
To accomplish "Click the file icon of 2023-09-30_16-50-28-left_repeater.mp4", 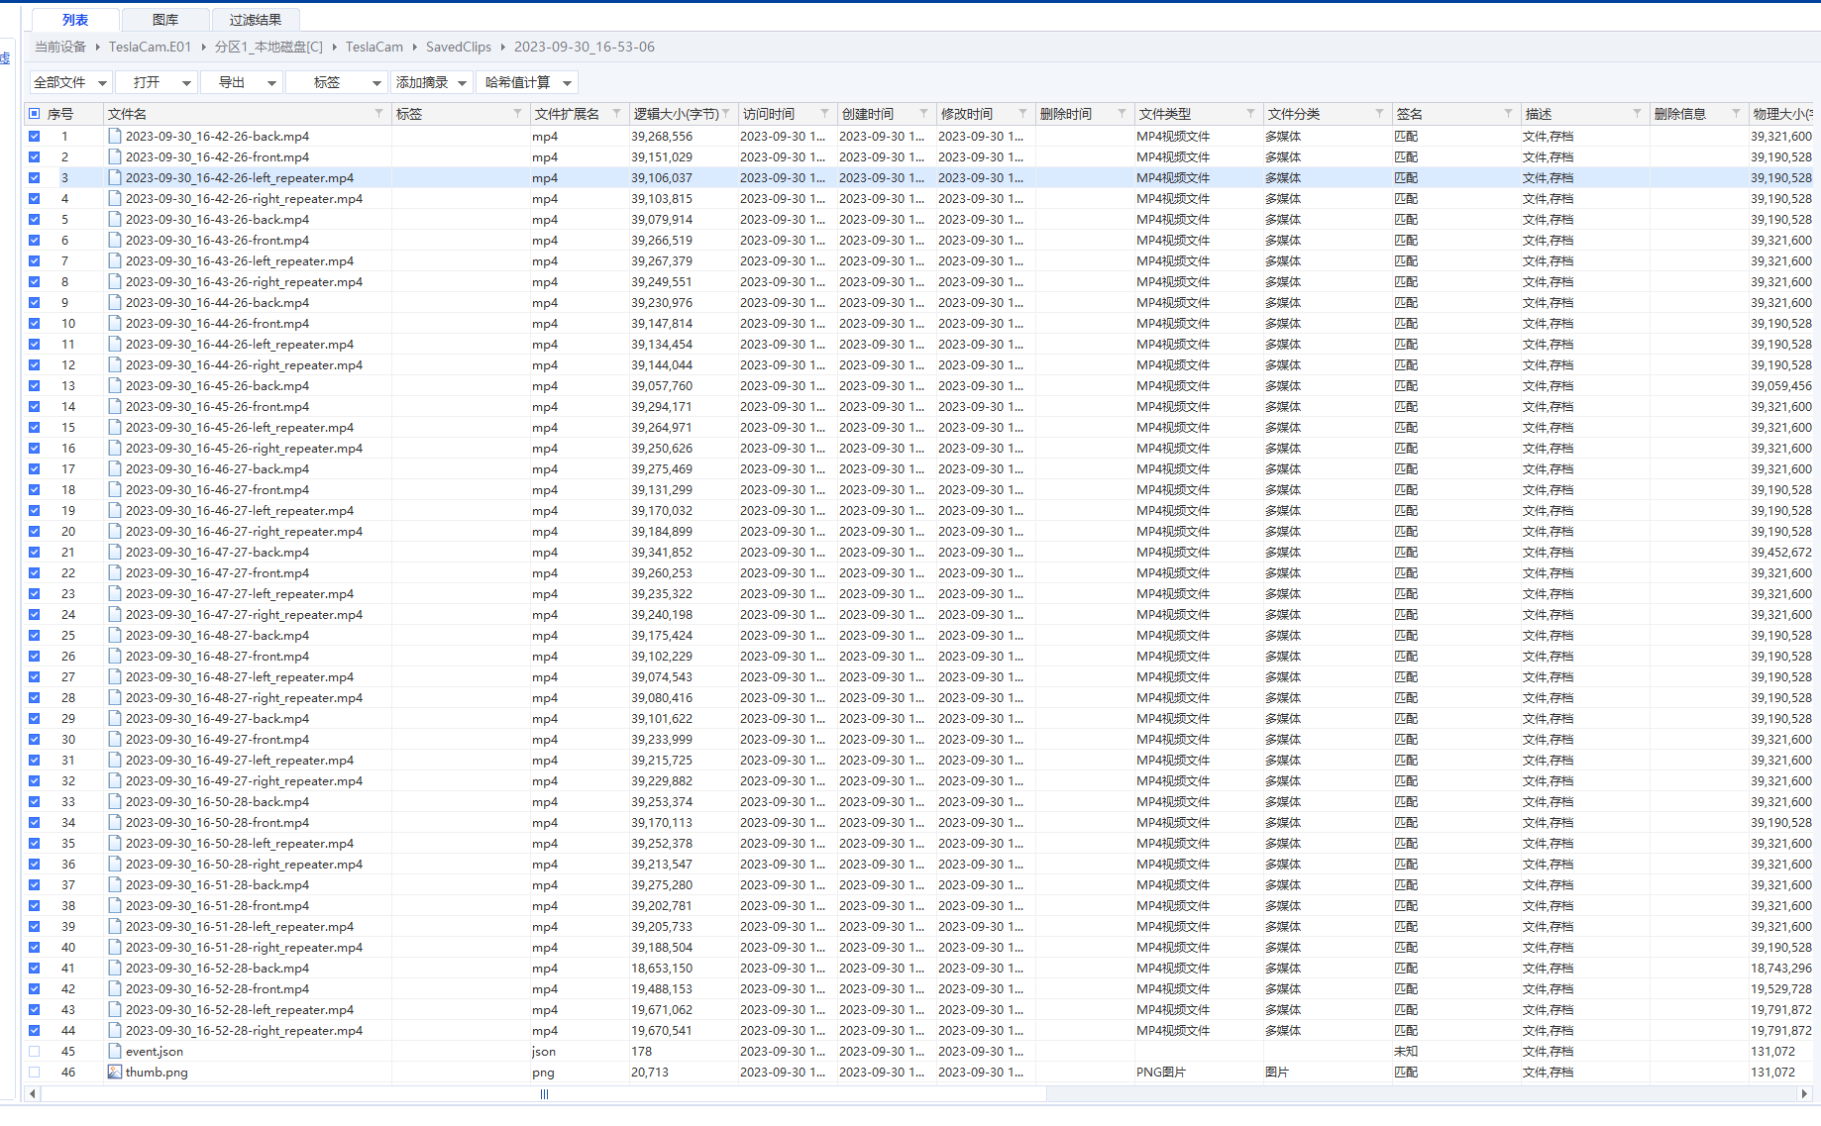I will (115, 843).
